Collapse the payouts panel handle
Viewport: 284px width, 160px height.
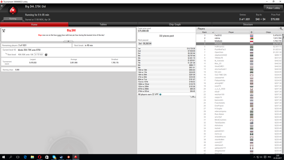pyautogui.click(x=193, y=97)
